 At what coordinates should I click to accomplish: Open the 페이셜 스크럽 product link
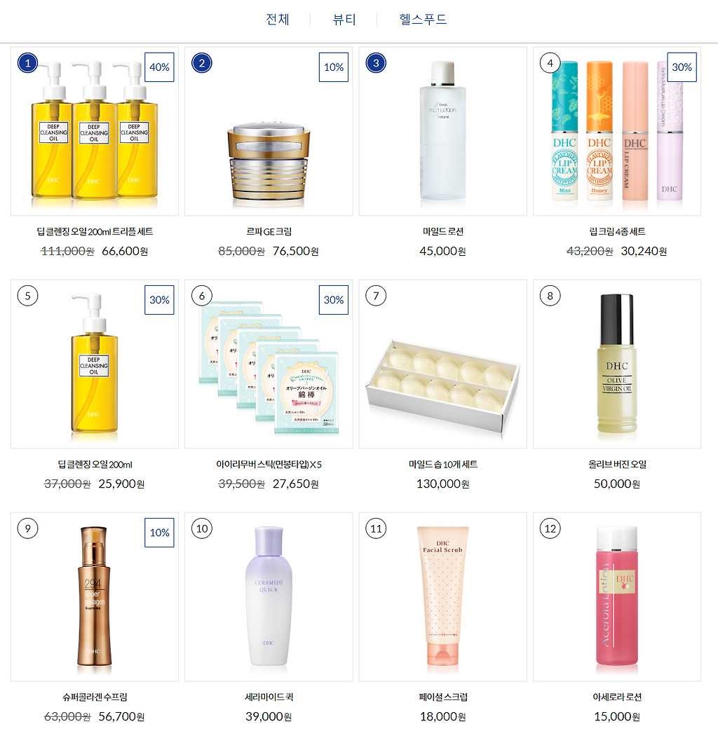point(443,697)
